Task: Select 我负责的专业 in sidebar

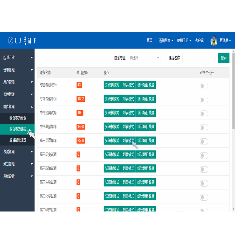Action: [x=17, y=118]
